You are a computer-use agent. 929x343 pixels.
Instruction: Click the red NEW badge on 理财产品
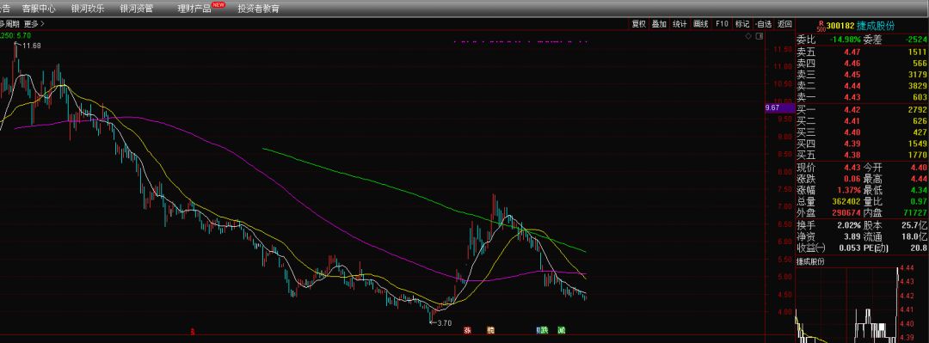[218, 5]
